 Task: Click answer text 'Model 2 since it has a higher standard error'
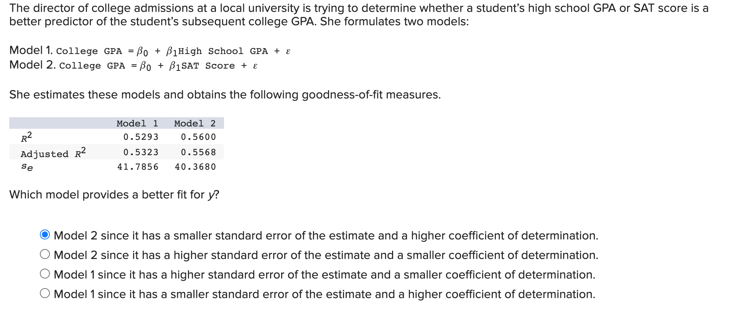[326, 255]
